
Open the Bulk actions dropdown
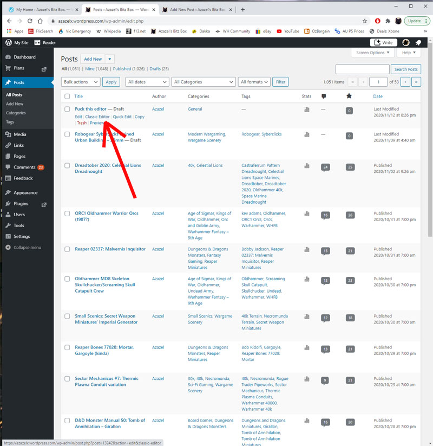[x=81, y=82]
